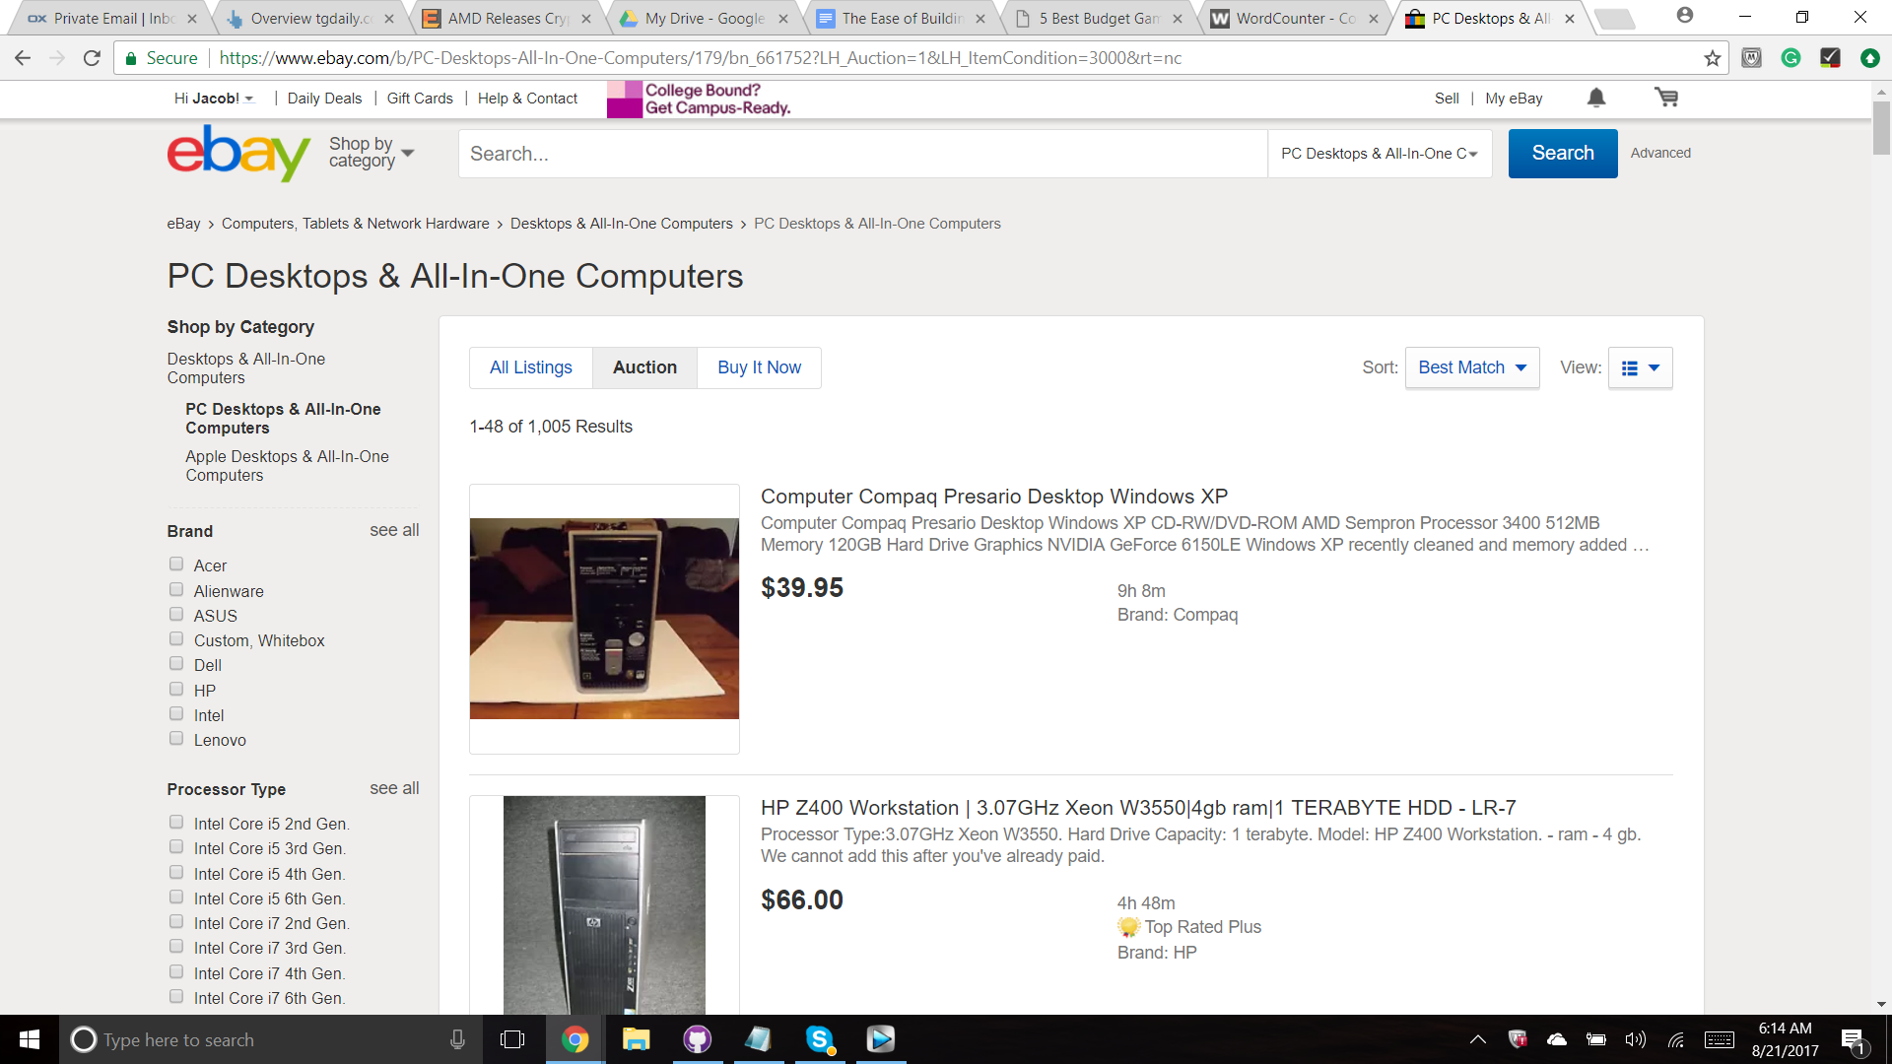Reload the page with refresh icon

point(92,58)
